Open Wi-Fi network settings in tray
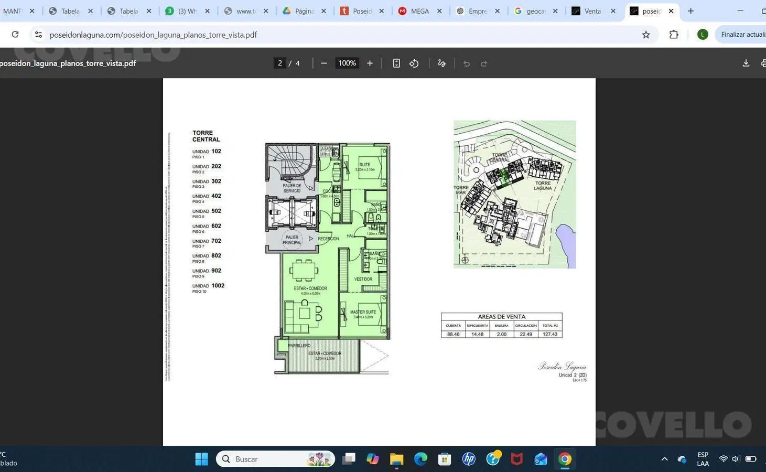The image size is (766, 472). 723,459
